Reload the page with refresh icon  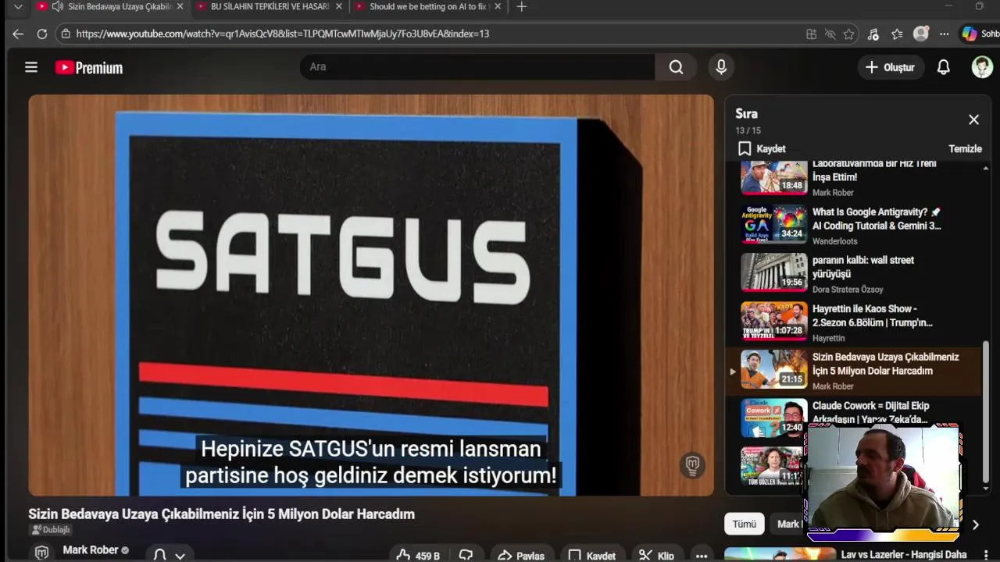pos(42,34)
